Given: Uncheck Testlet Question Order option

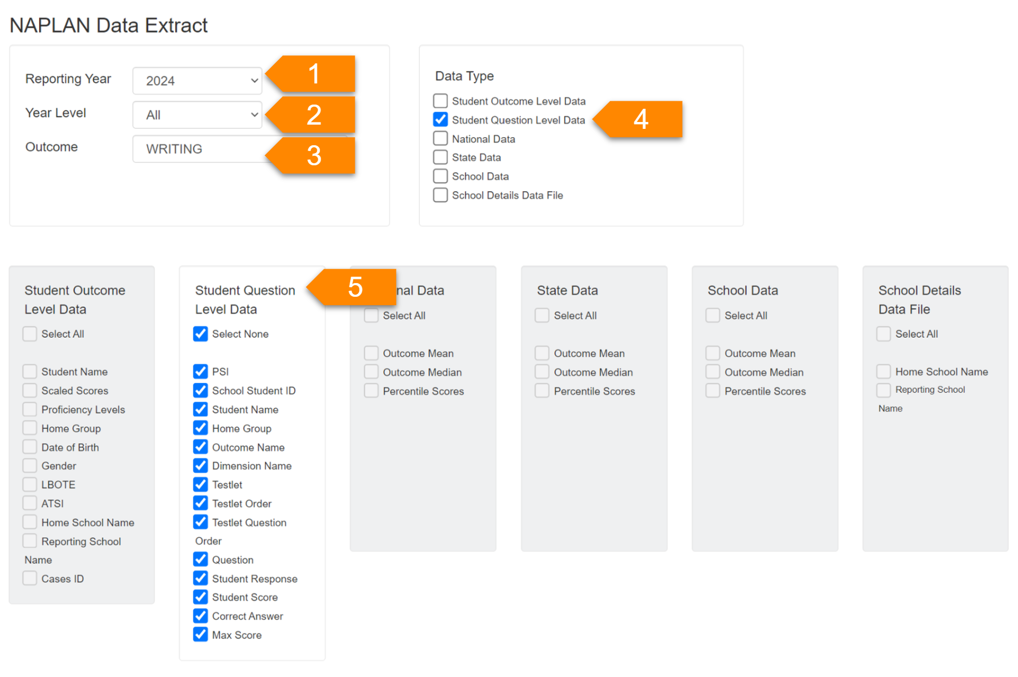Looking at the screenshot, I should click(201, 522).
